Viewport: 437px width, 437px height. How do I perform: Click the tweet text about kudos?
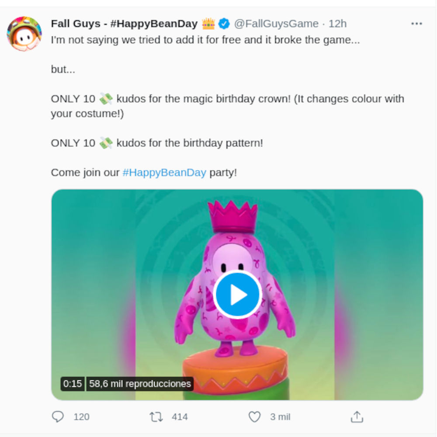click(227, 99)
